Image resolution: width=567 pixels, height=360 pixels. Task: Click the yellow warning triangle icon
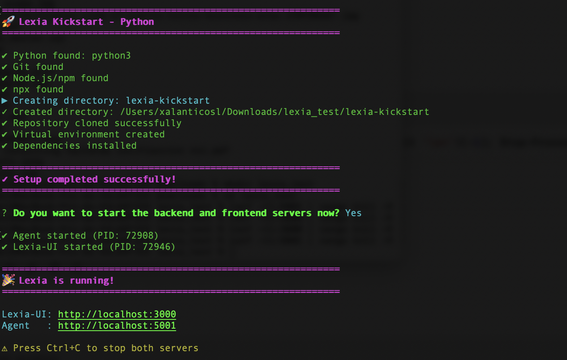(x=4, y=348)
